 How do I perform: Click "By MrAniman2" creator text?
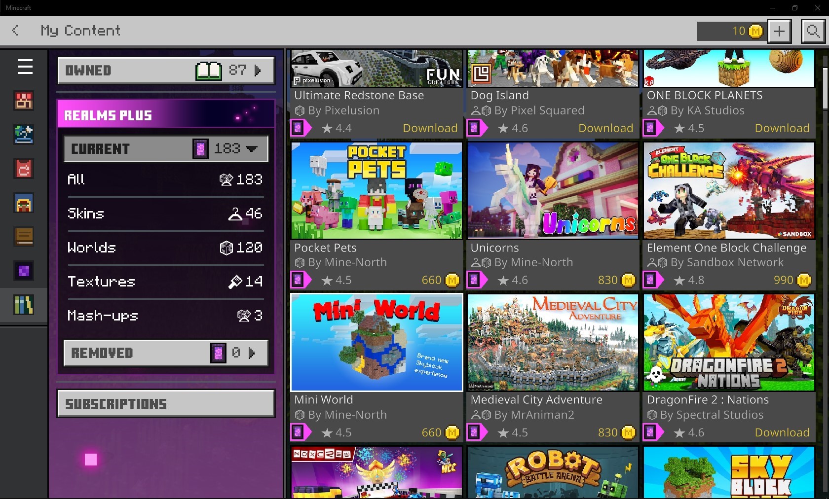click(x=534, y=415)
